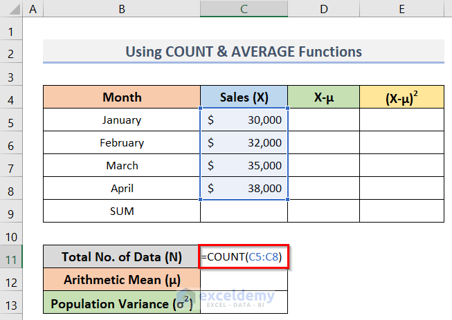452x320 pixels.
Task: Click the empty cell beside Arithmetic Mean
Action: (x=244, y=280)
